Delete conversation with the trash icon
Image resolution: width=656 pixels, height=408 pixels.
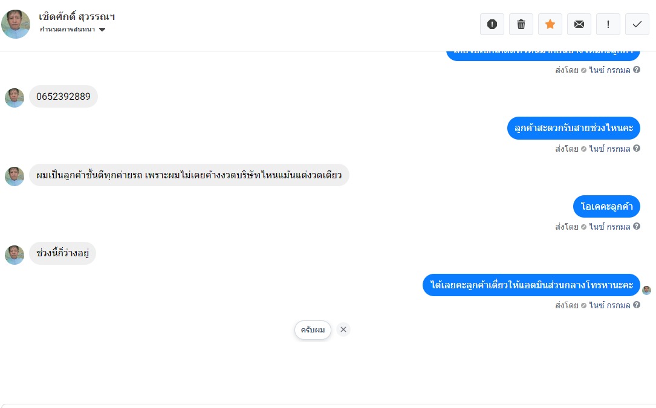click(x=521, y=24)
